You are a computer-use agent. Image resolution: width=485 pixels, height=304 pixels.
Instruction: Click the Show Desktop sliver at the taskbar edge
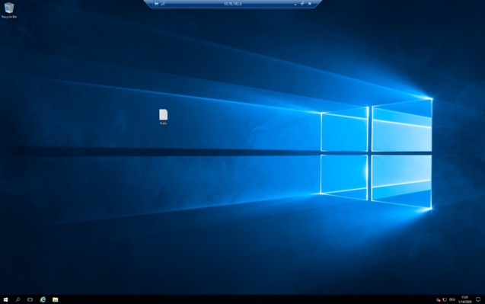click(484, 299)
